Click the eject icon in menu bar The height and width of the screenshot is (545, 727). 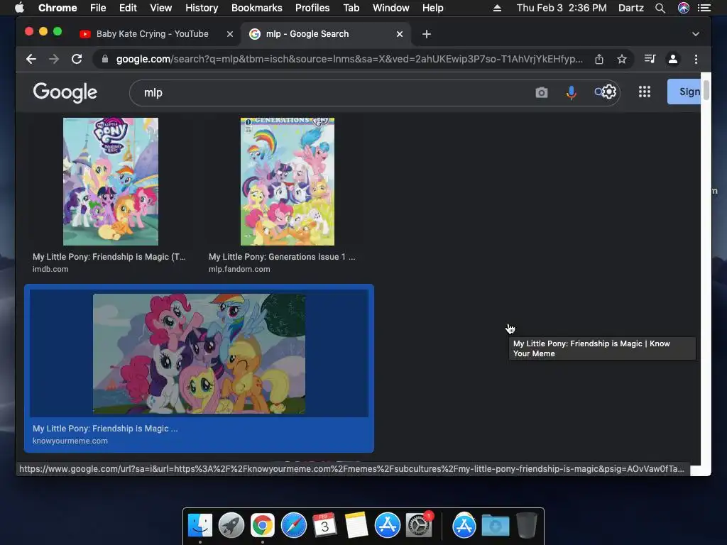pyautogui.click(x=497, y=8)
